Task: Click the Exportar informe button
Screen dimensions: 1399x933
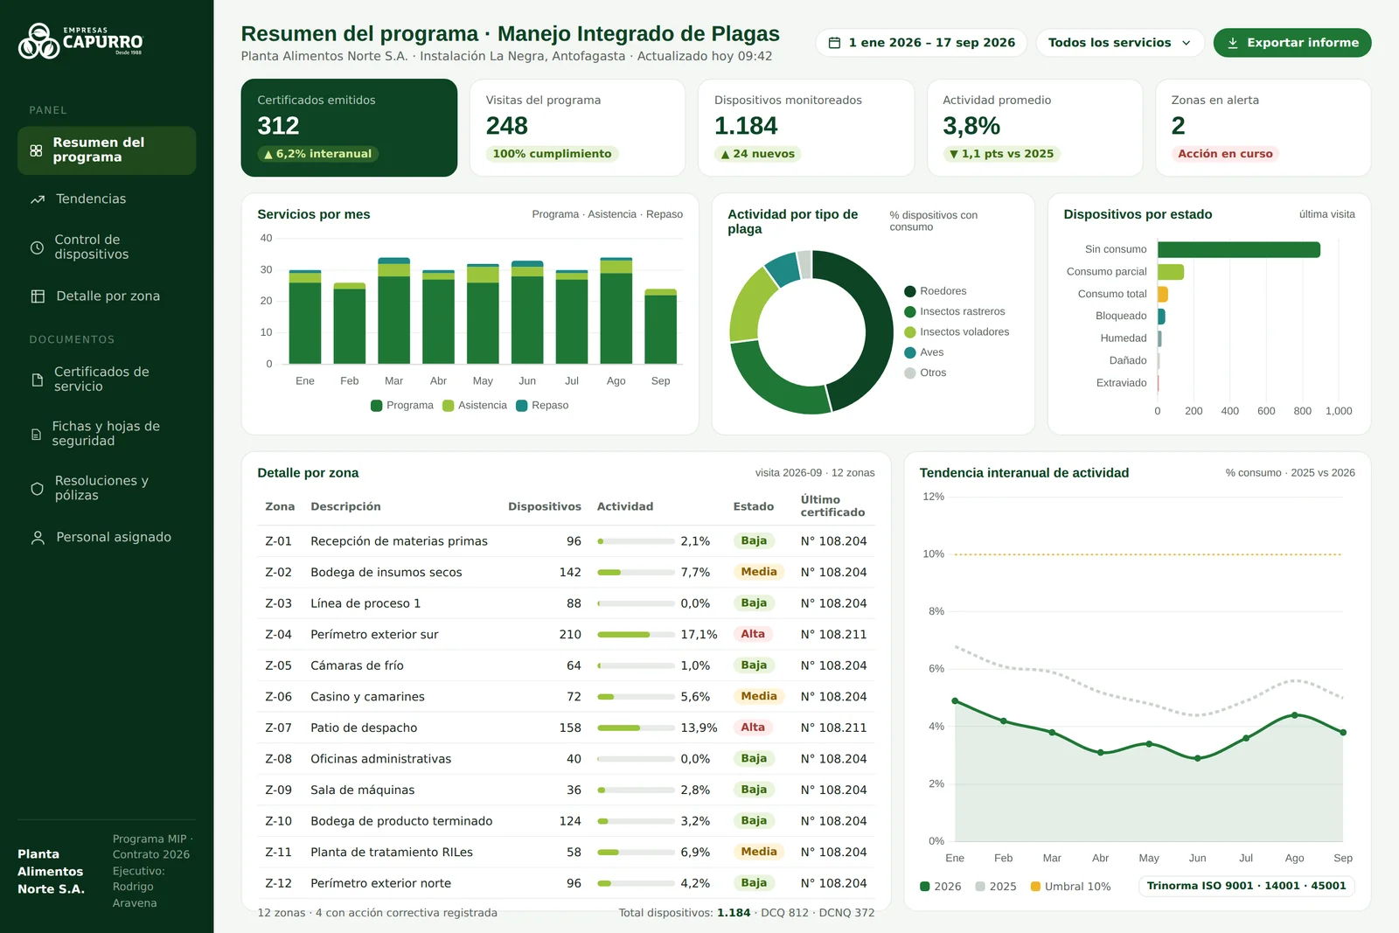Action: pyautogui.click(x=1291, y=43)
